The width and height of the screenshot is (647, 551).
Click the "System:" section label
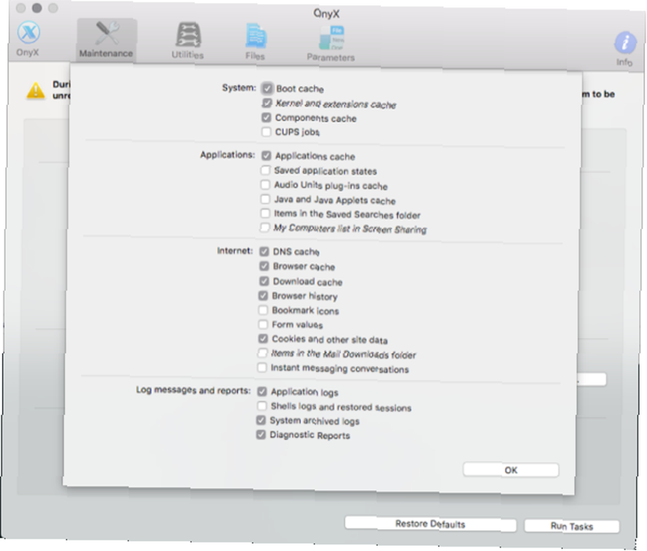pos(239,87)
